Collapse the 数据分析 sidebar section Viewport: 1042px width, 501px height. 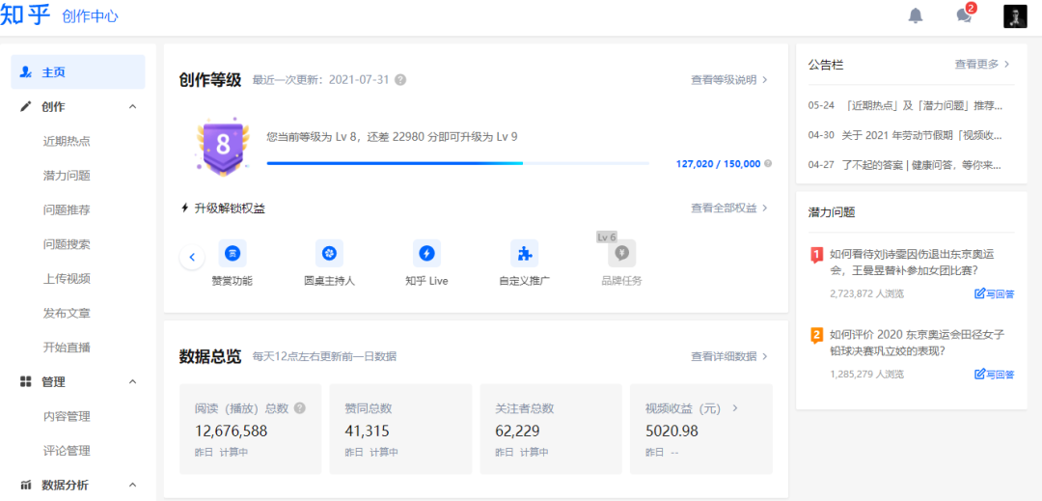pos(133,486)
